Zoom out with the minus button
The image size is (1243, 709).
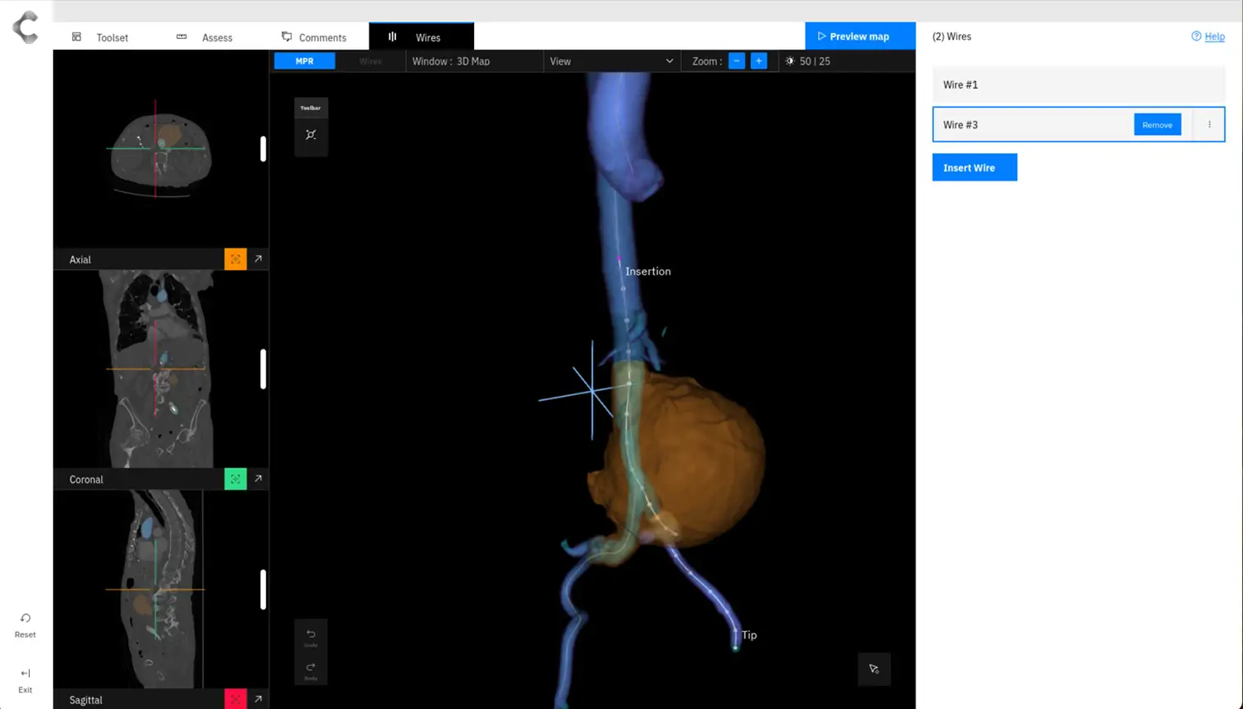[x=737, y=61]
